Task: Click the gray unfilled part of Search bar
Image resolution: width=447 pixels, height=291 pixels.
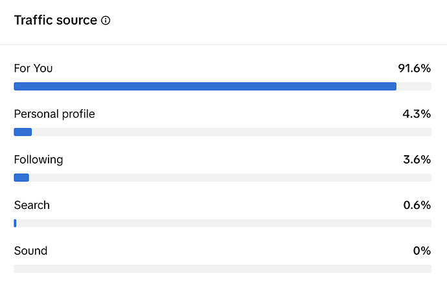Action: coord(223,223)
